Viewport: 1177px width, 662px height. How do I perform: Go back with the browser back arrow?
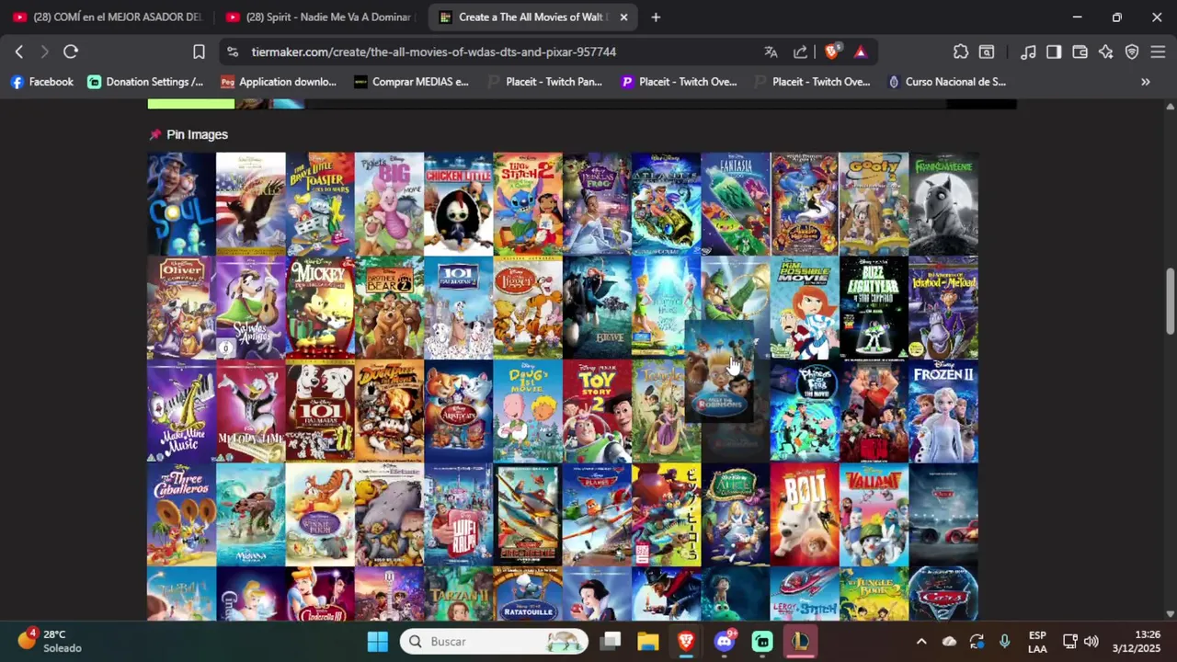19,52
